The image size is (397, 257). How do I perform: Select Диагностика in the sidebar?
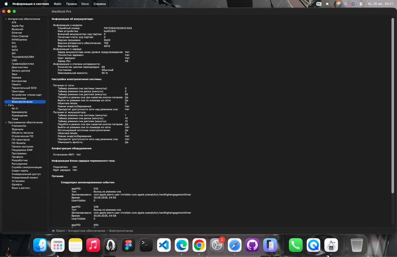click(20, 68)
